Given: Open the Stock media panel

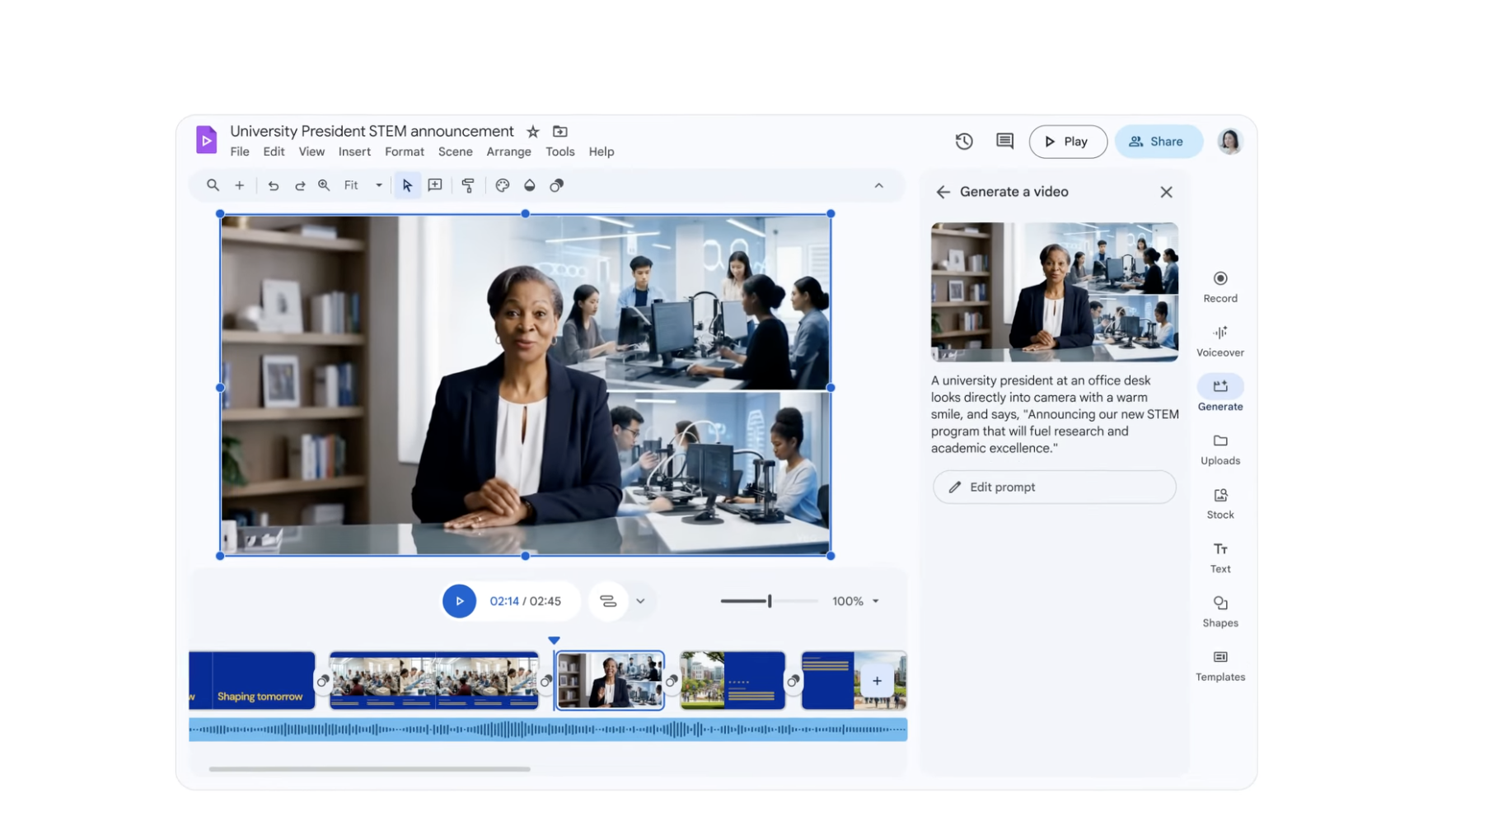Looking at the screenshot, I should [1220, 501].
